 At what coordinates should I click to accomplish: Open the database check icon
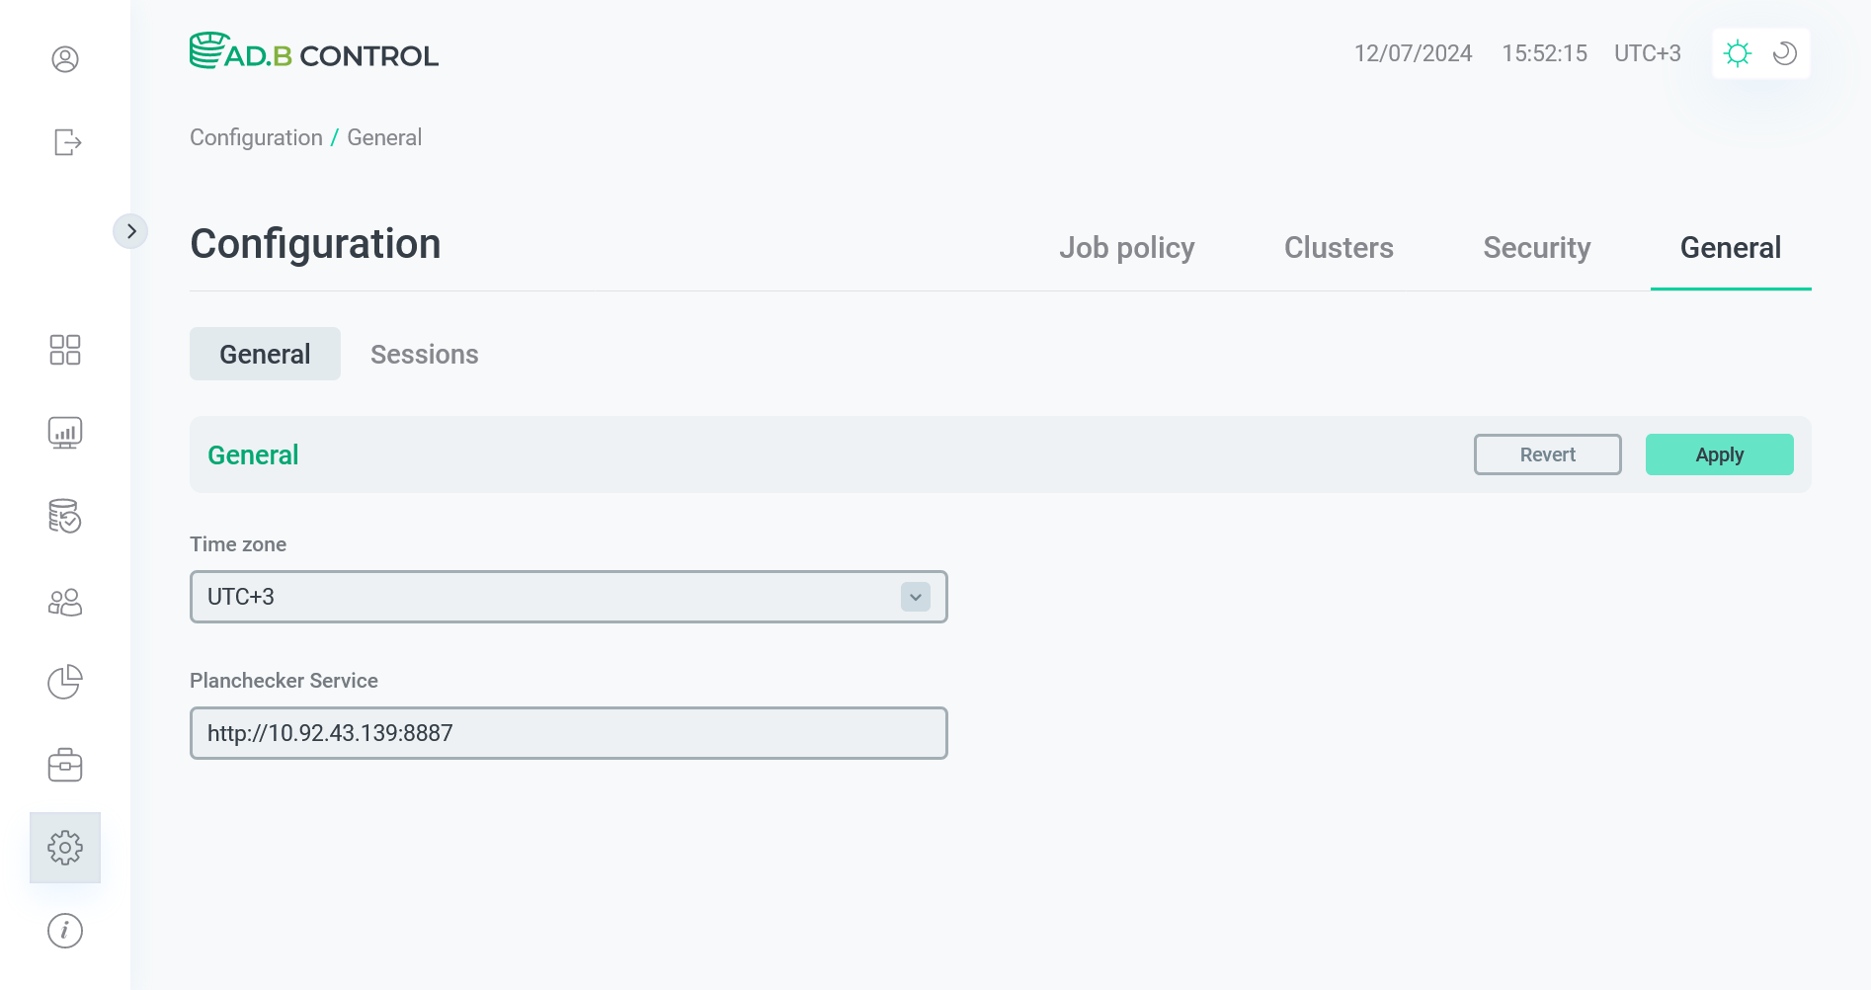click(x=65, y=516)
